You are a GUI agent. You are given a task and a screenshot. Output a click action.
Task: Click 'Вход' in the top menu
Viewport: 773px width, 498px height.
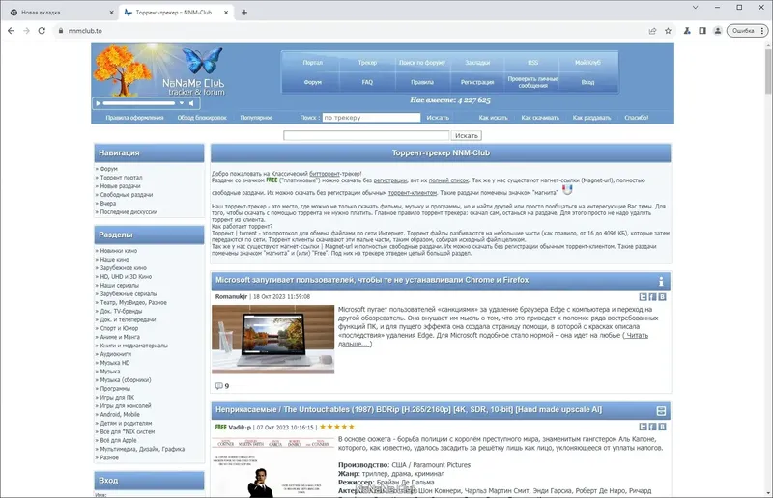(x=587, y=82)
